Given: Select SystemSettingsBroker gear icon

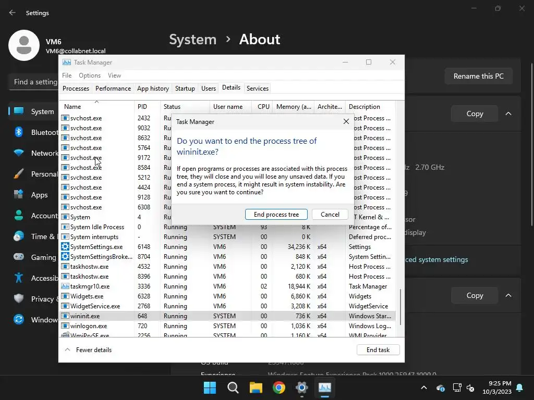Looking at the screenshot, I should [x=65, y=256].
